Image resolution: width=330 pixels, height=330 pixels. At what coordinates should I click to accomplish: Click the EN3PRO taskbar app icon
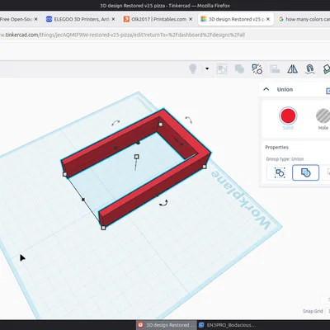tap(201, 325)
